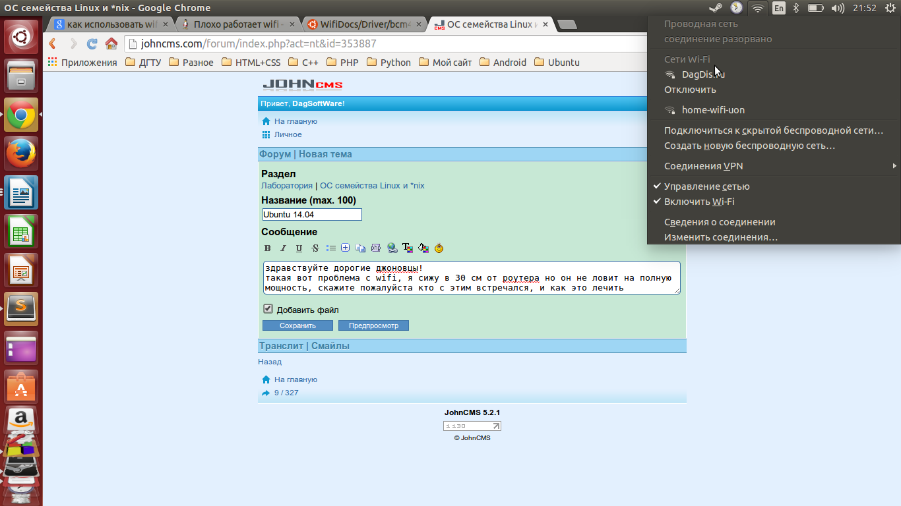901x506 pixels.
Task: Apply strikethrough formatting in message toolbar
Action: click(315, 248)
